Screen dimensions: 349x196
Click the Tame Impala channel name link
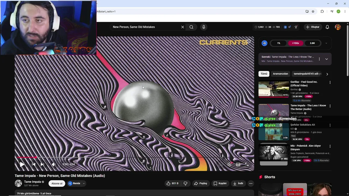[x=32, y=182]
